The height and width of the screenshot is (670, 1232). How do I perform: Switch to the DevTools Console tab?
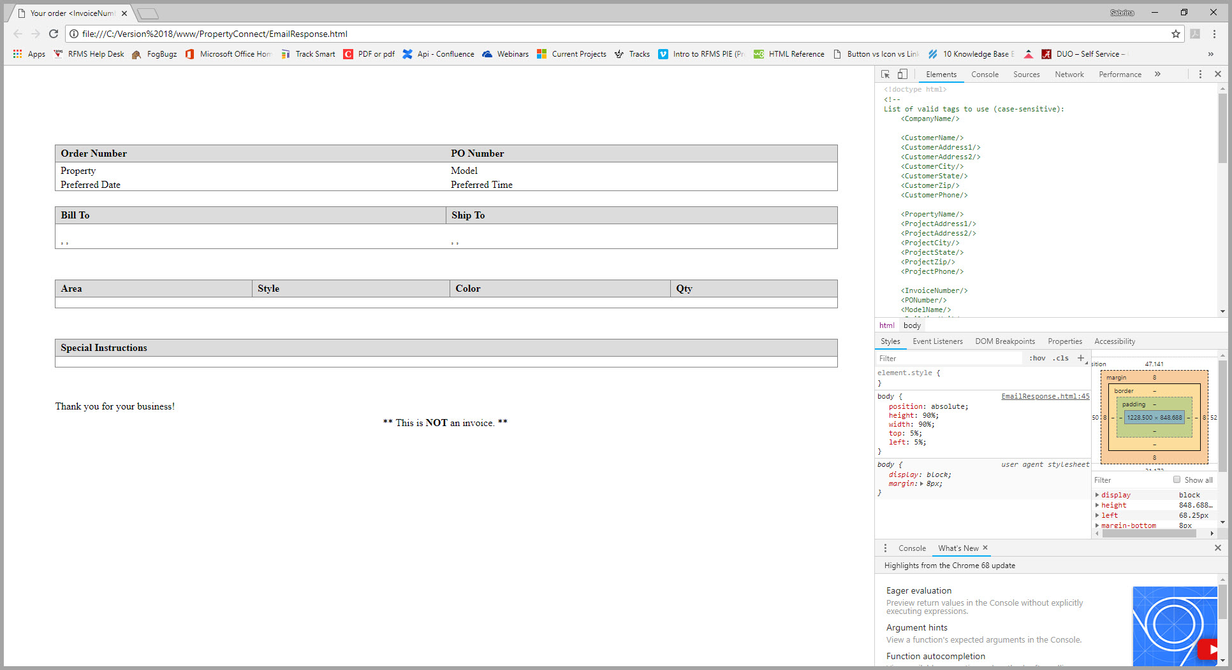pos(985,75)
